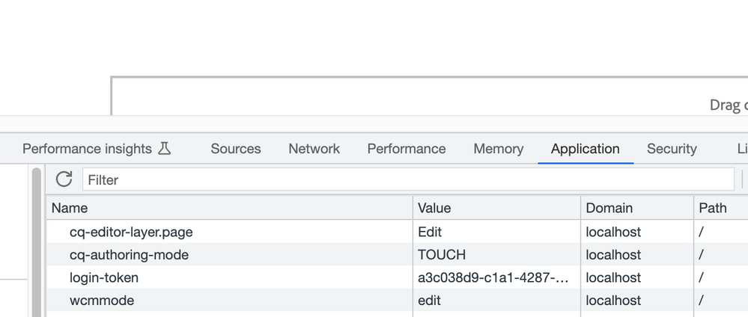Select the cq-editor-layer.page cookie row
The height and width of the screenshot is (317, 748).
pyautogui.click(x=131, y=232)
